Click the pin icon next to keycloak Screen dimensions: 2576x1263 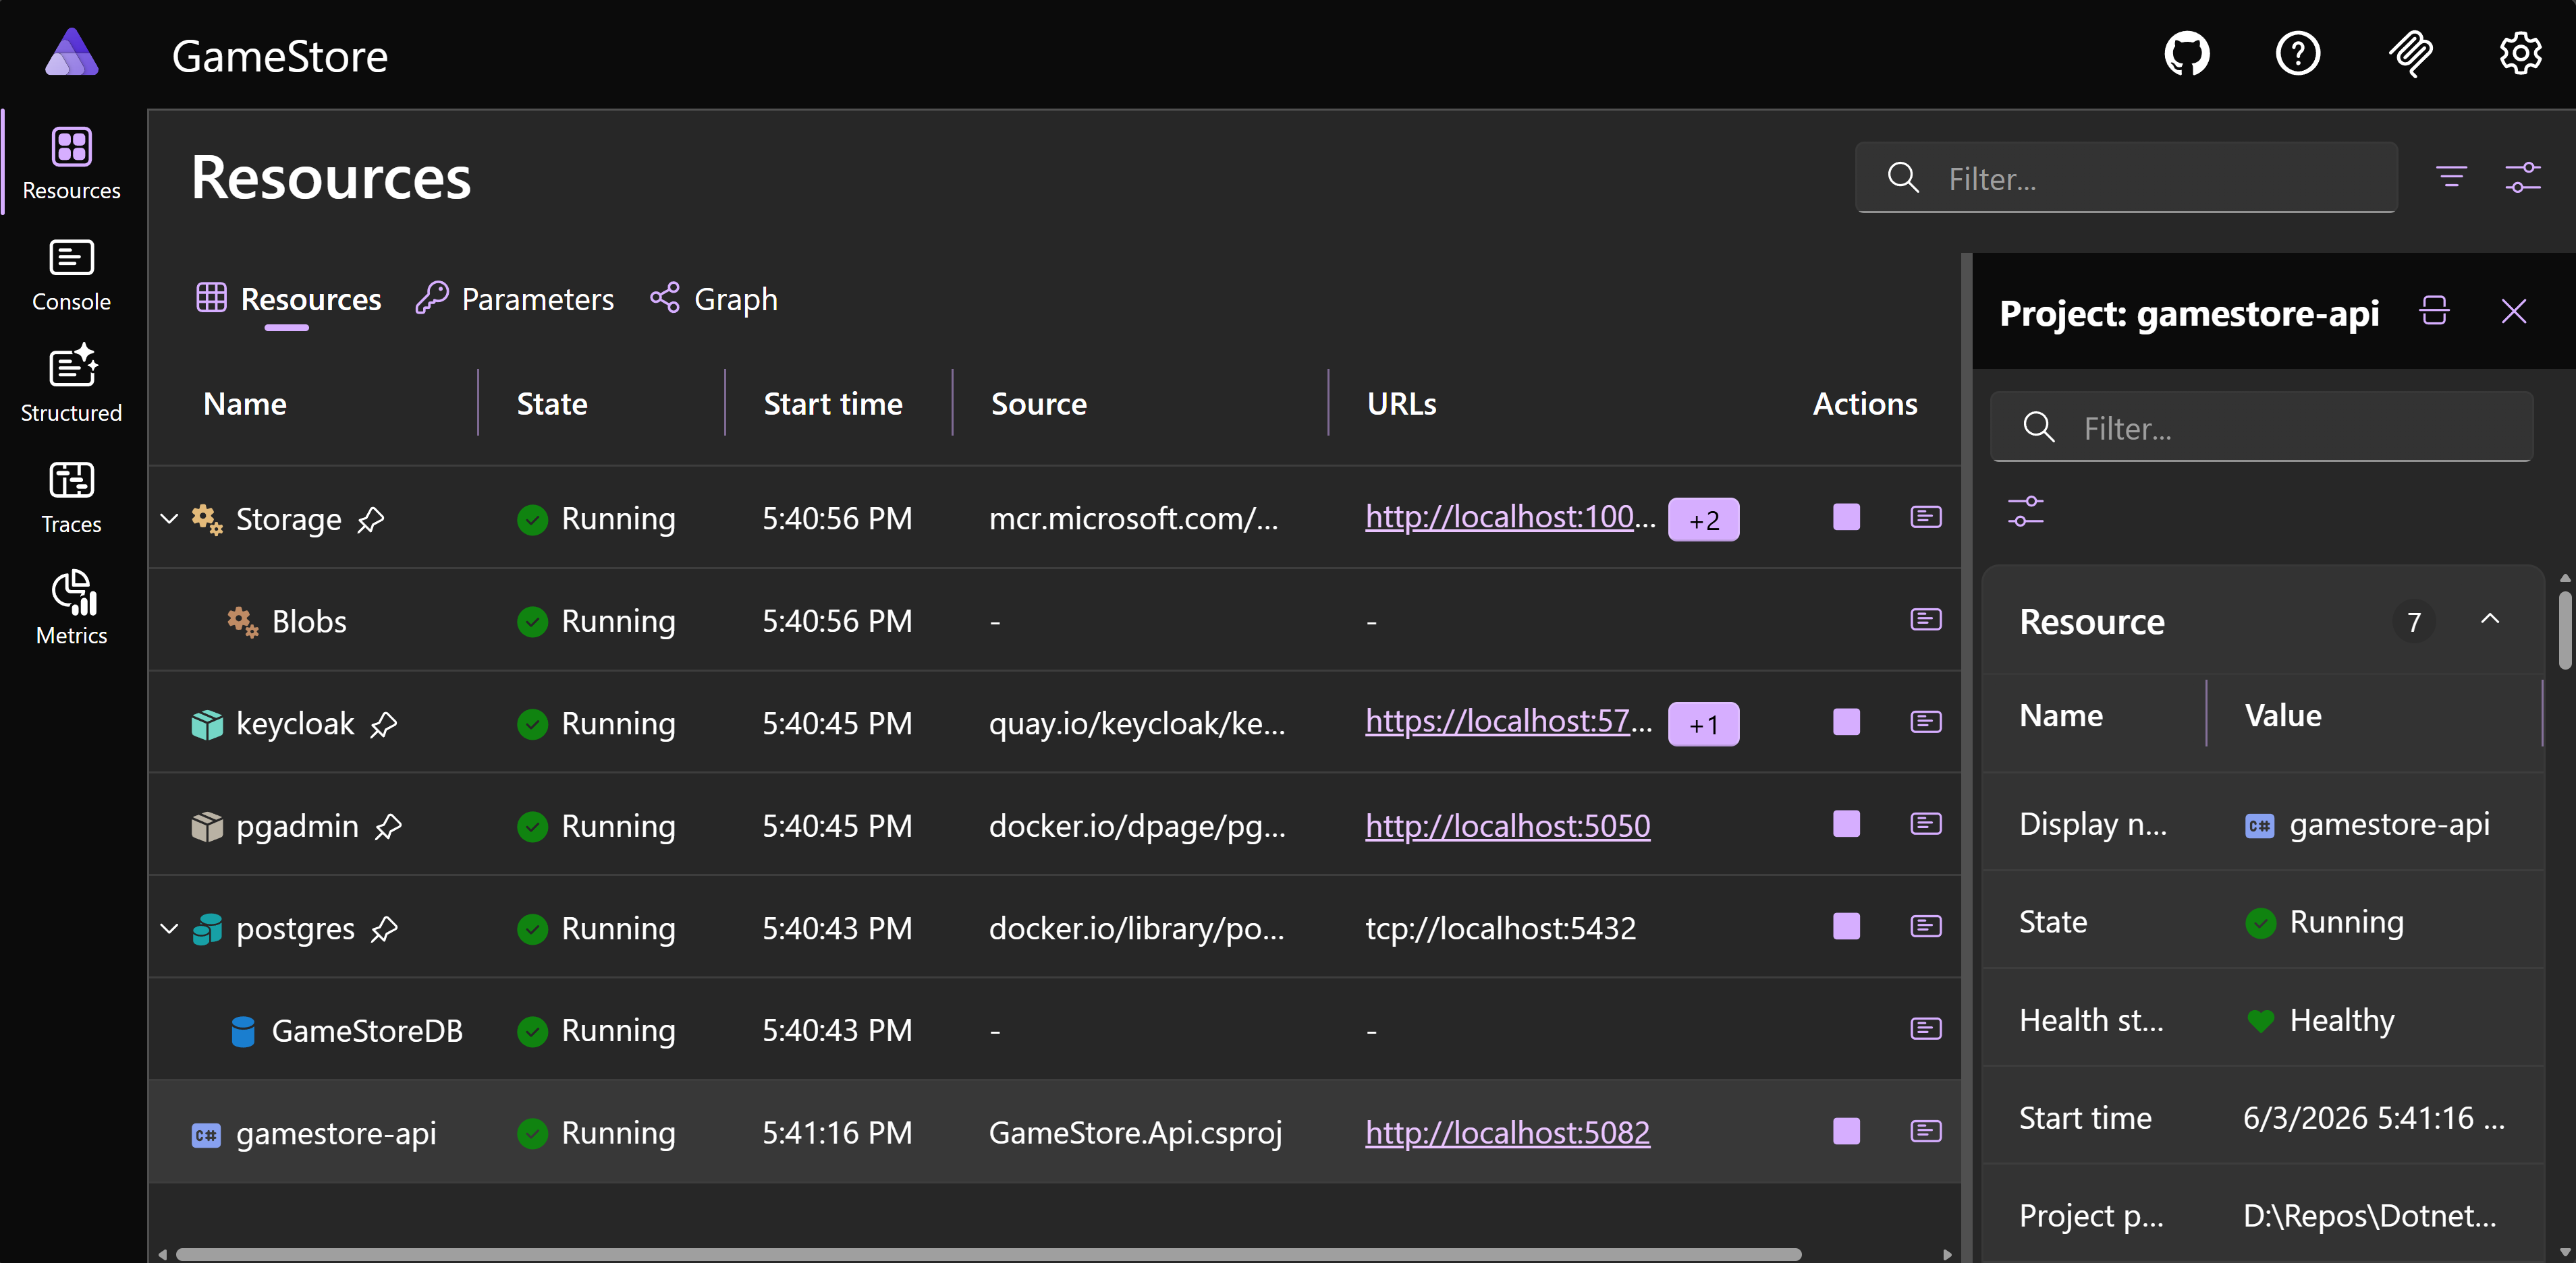tap(384, 724)
